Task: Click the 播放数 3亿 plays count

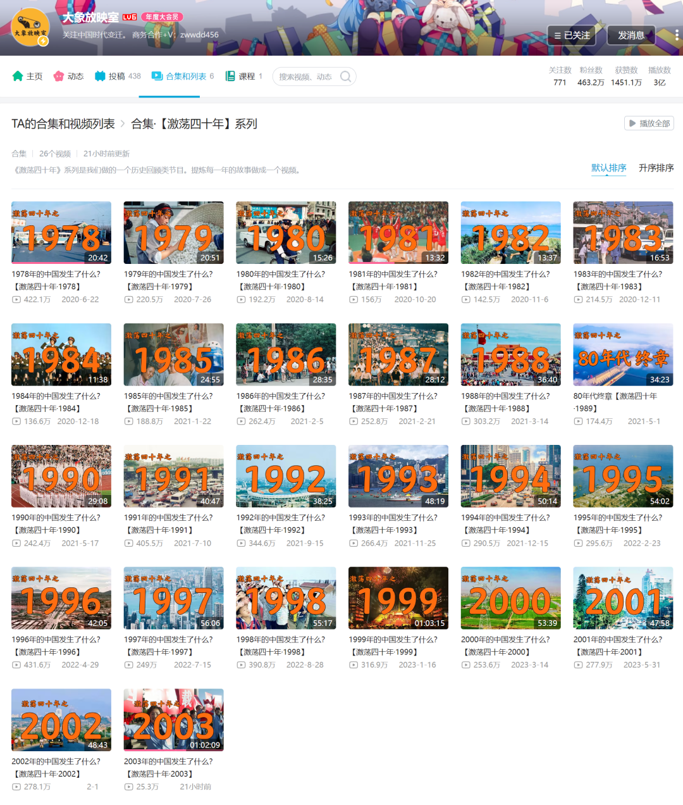Action: pyautogui.click(x=660, y=77)
